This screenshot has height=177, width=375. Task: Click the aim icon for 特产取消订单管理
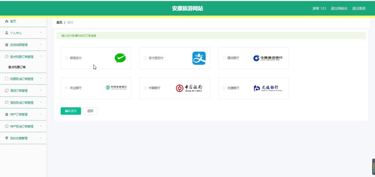coord(7,126)
